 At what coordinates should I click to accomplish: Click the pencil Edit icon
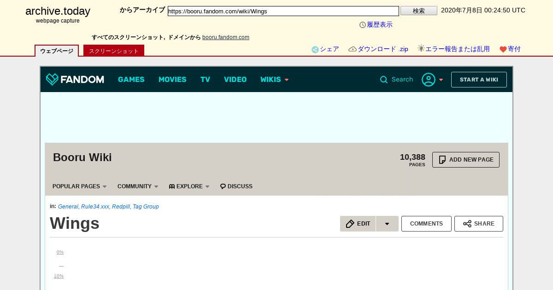click(350, 224)
